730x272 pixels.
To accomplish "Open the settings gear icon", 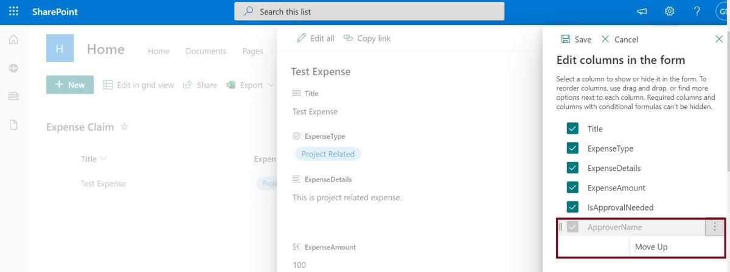I will [x=670, y=12].
